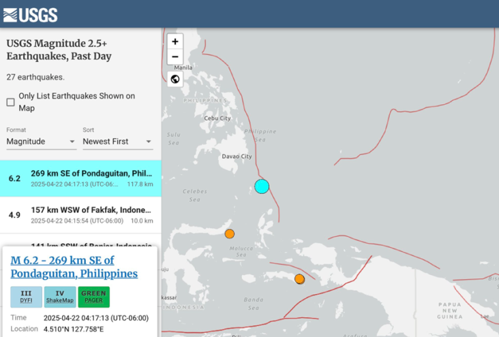Viewport: 499px width, 337px height.
Task: Select the 6.2 Pondaguitan earthquake list entry
Action: 80,178
